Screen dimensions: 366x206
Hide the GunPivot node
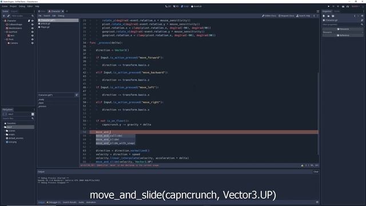click(x=33, y=32)
